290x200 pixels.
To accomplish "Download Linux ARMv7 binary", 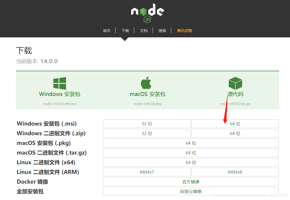I will point(147,172).
